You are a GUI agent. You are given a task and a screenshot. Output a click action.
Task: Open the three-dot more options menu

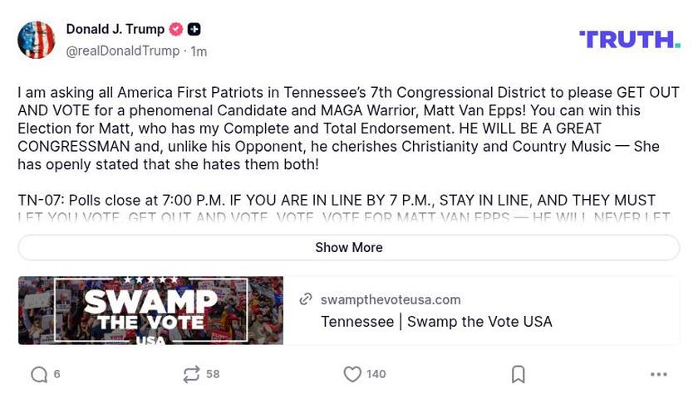(x=659, y=375)
